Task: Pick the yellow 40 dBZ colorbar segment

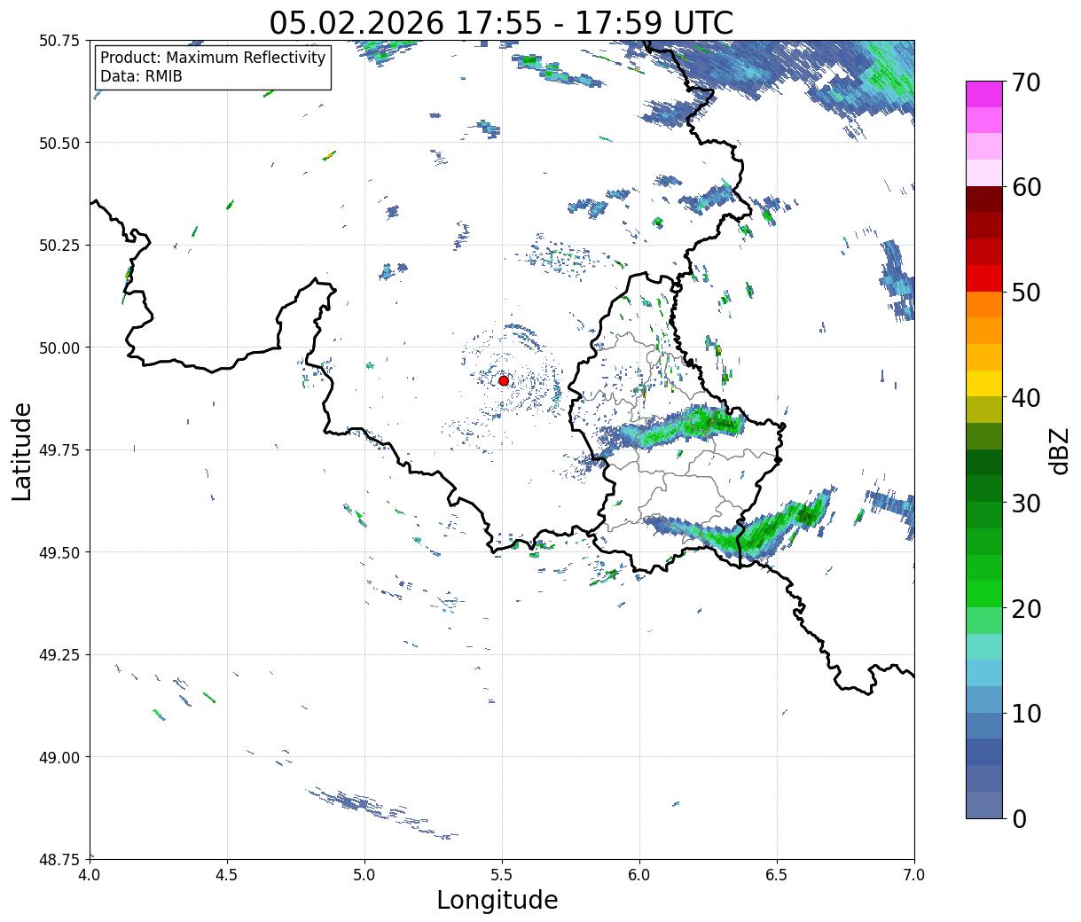Action: pyautogui.click(x=984, y=383)
